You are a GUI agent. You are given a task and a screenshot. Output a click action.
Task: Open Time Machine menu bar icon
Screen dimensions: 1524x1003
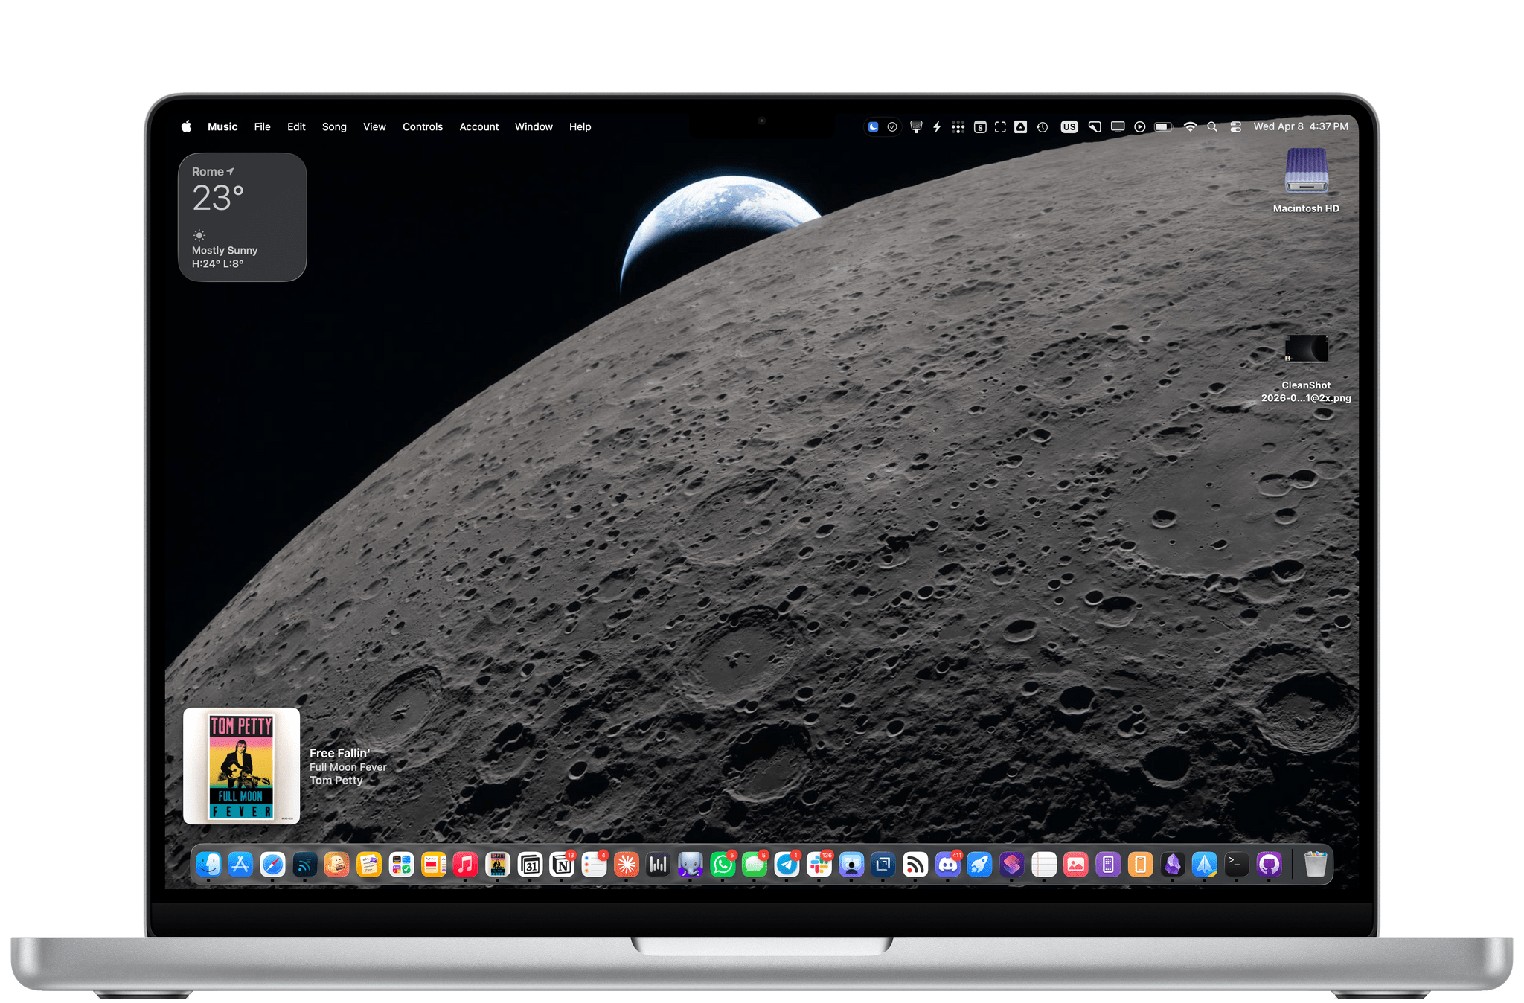(1043, 127)
